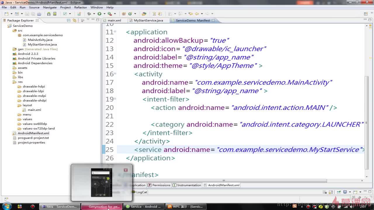Click the Genymotion window preview thumbnail

[101, 182]
